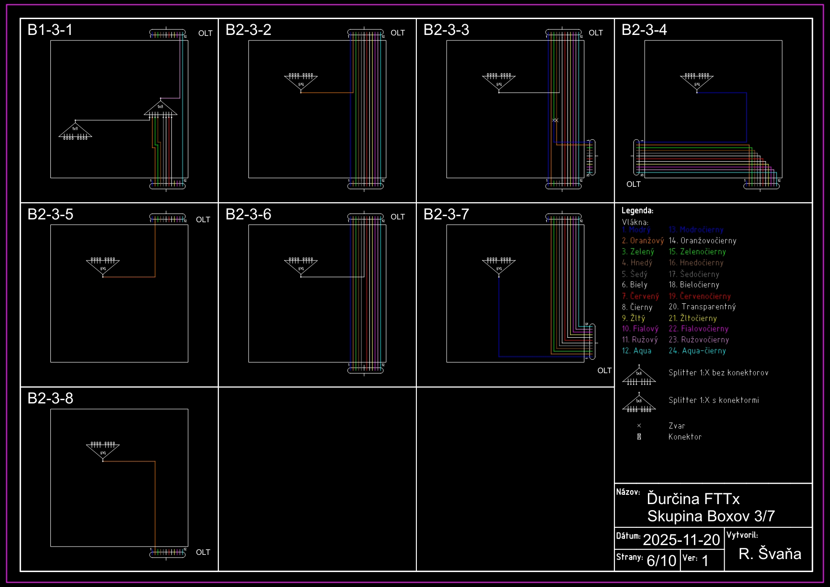This screenshot has width=830, height=587.
Task: Click the splitter symbol in box B2-3-7
Action: tap(499, 266)
